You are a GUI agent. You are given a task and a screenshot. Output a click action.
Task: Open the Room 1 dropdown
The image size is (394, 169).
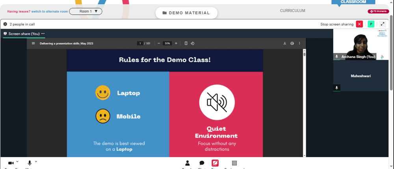85,11
